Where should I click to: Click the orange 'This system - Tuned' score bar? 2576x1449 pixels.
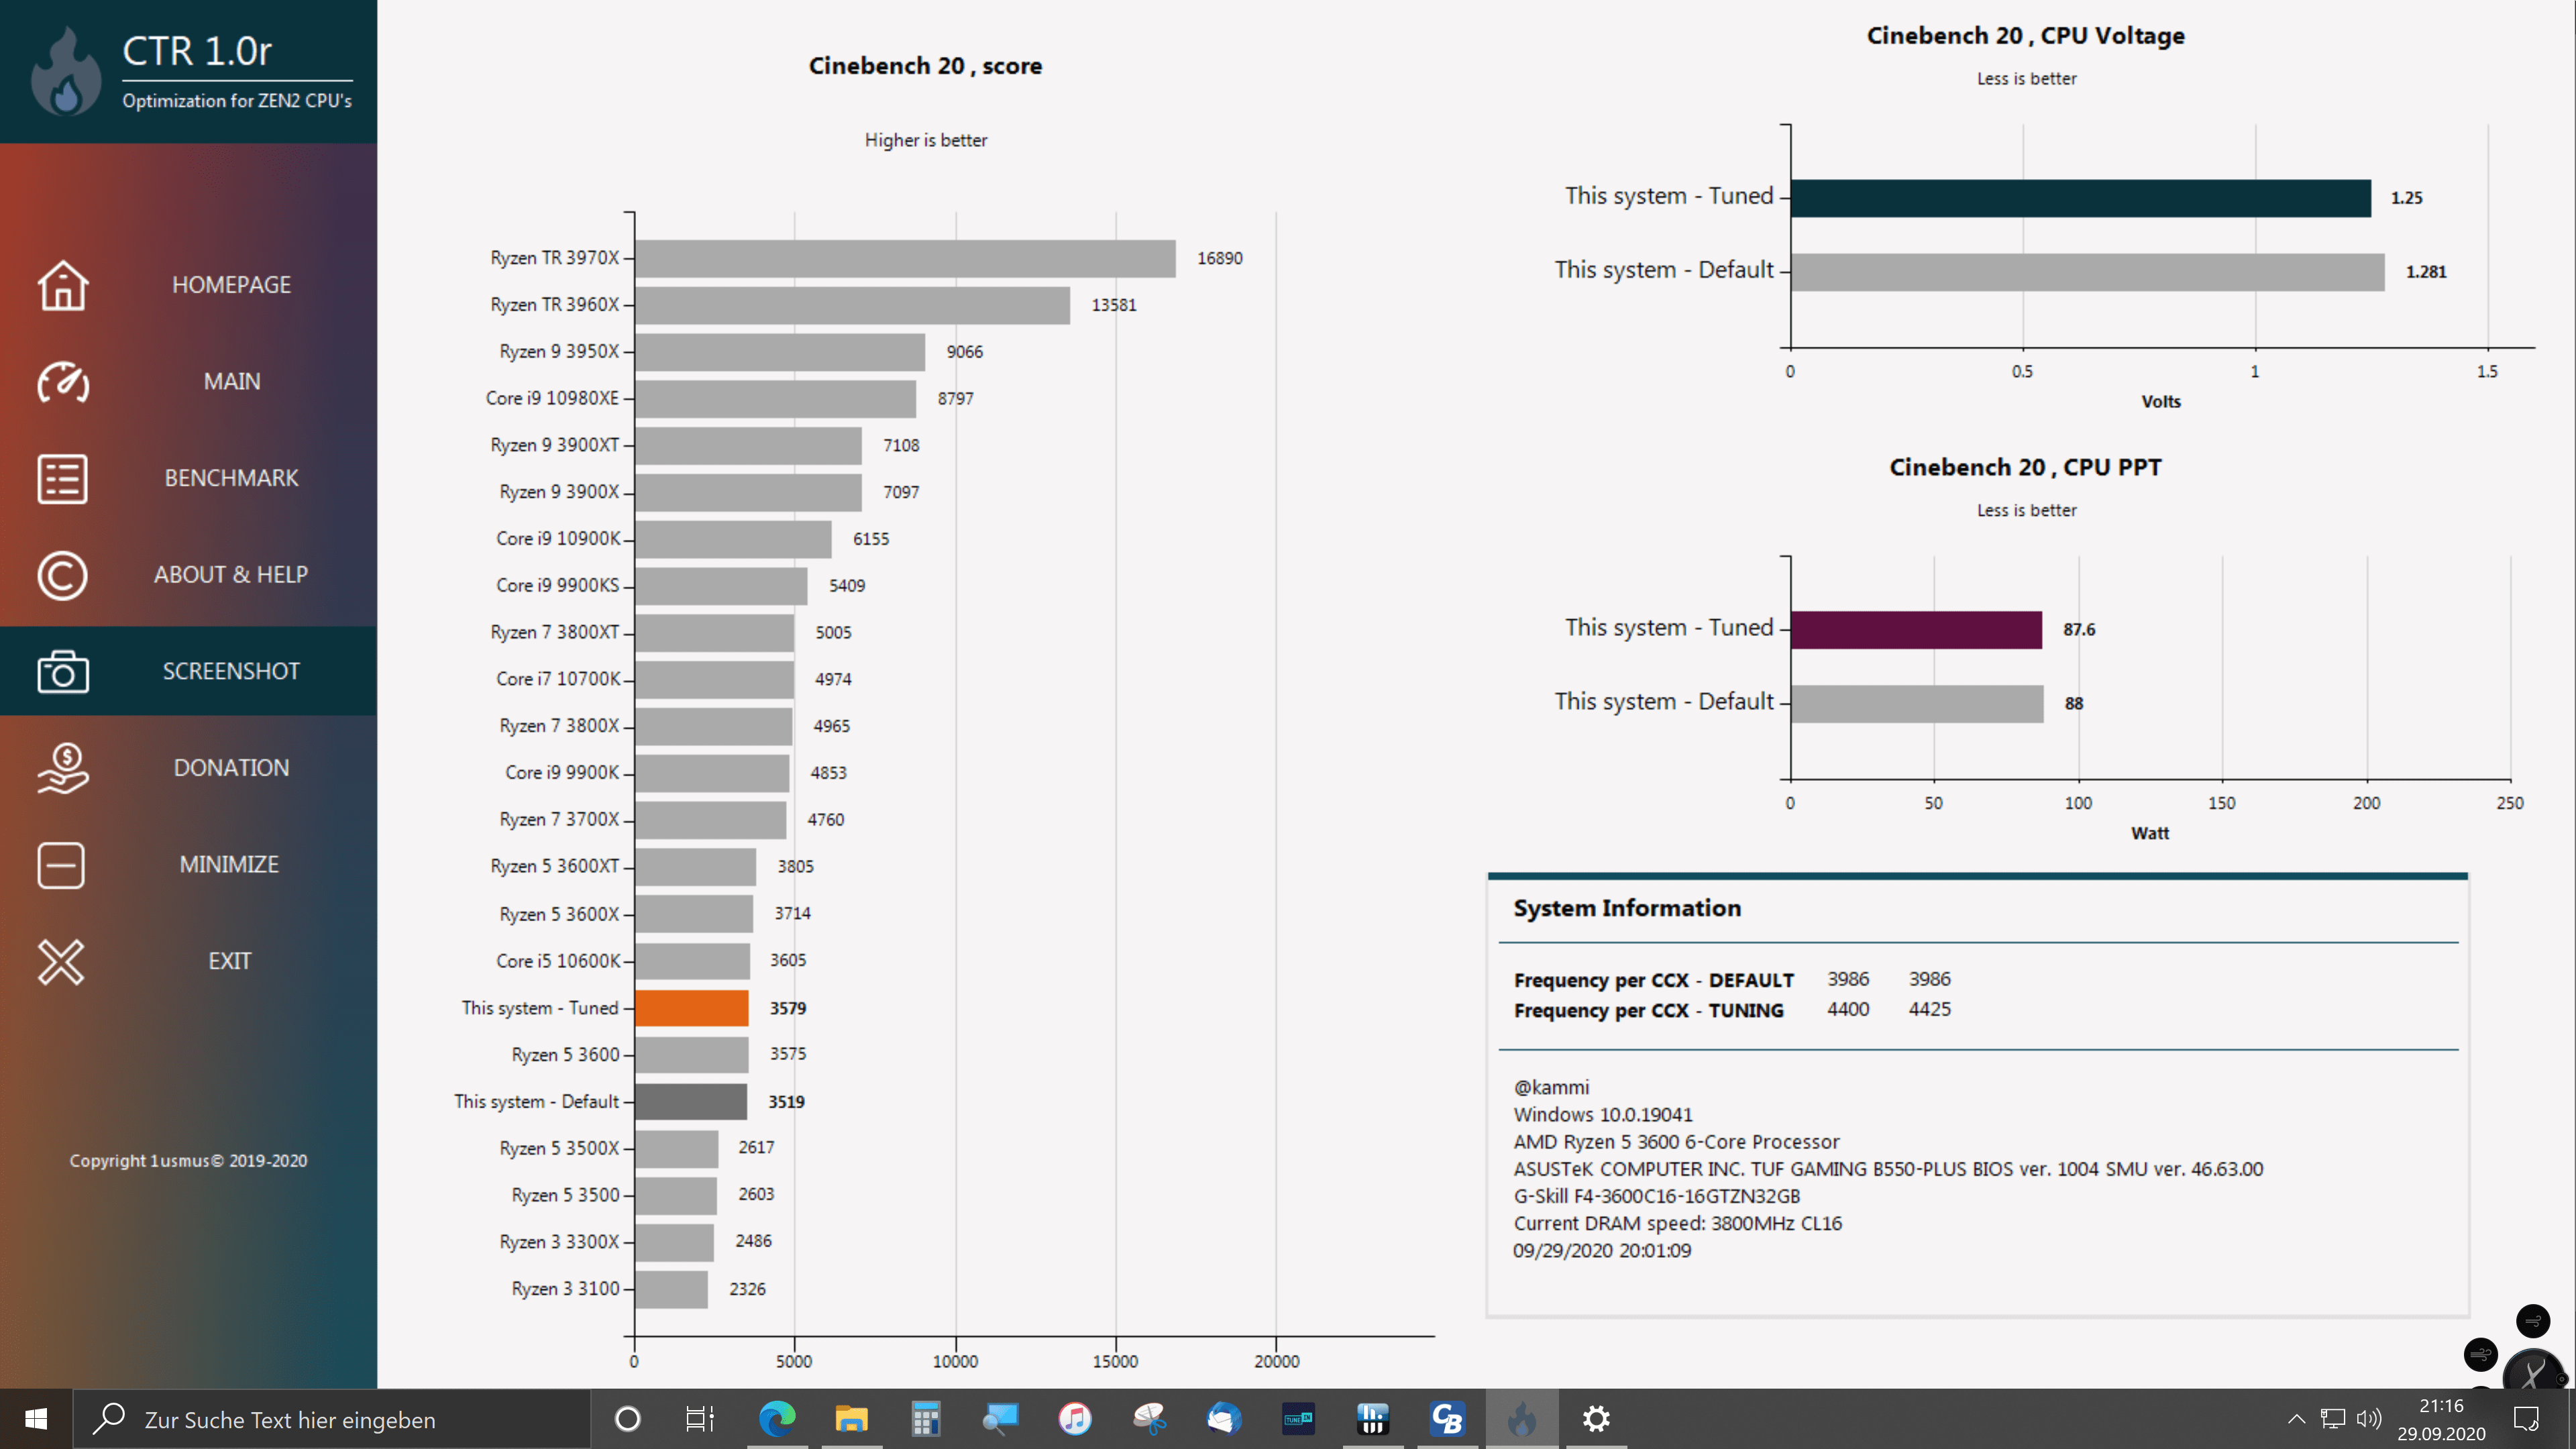point(692,1008)
